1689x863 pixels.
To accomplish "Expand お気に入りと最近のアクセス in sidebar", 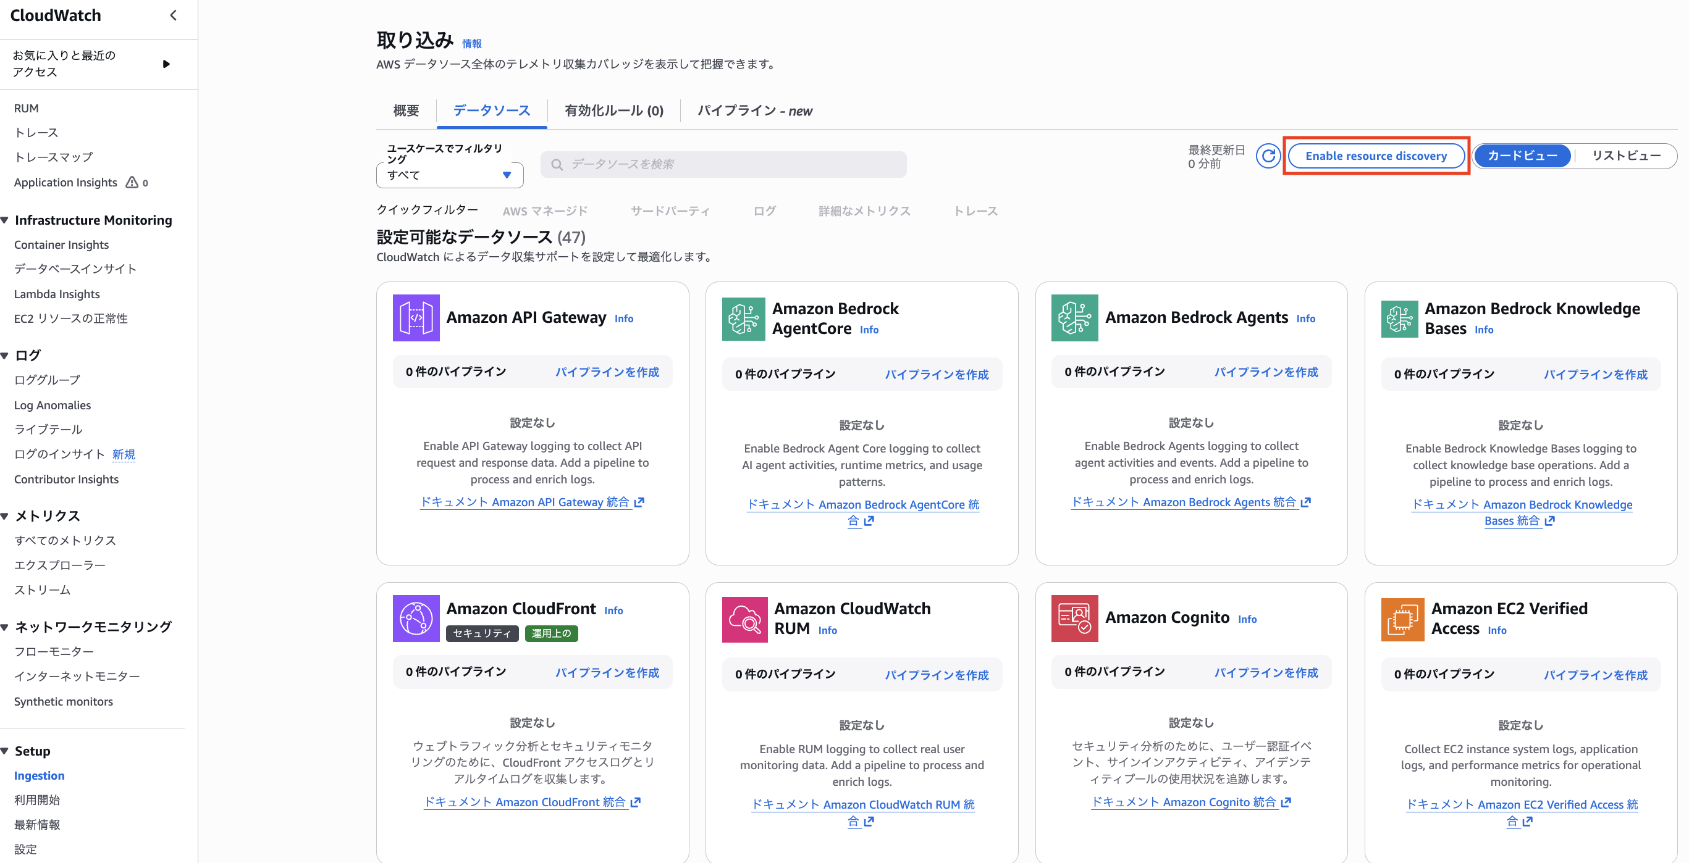I will pos(166,64).
